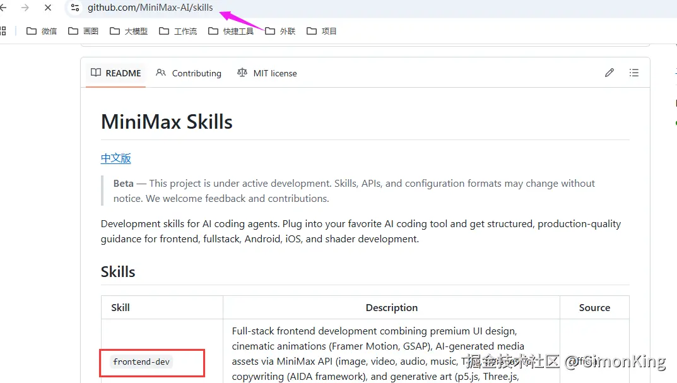
Task: Switch to the Contributing tab
Action: tap(189, 73)
